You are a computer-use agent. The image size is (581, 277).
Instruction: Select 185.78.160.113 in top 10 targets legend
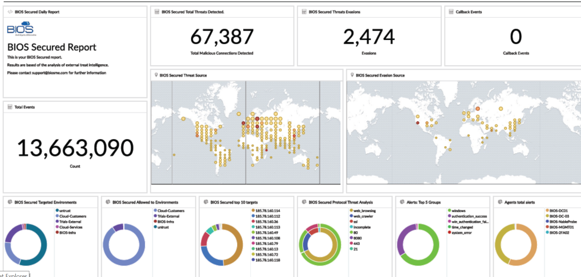(x=266, y=227)
